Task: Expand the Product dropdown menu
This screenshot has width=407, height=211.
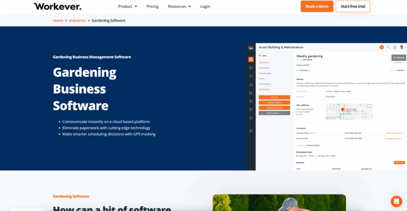Action: (128, 6)
